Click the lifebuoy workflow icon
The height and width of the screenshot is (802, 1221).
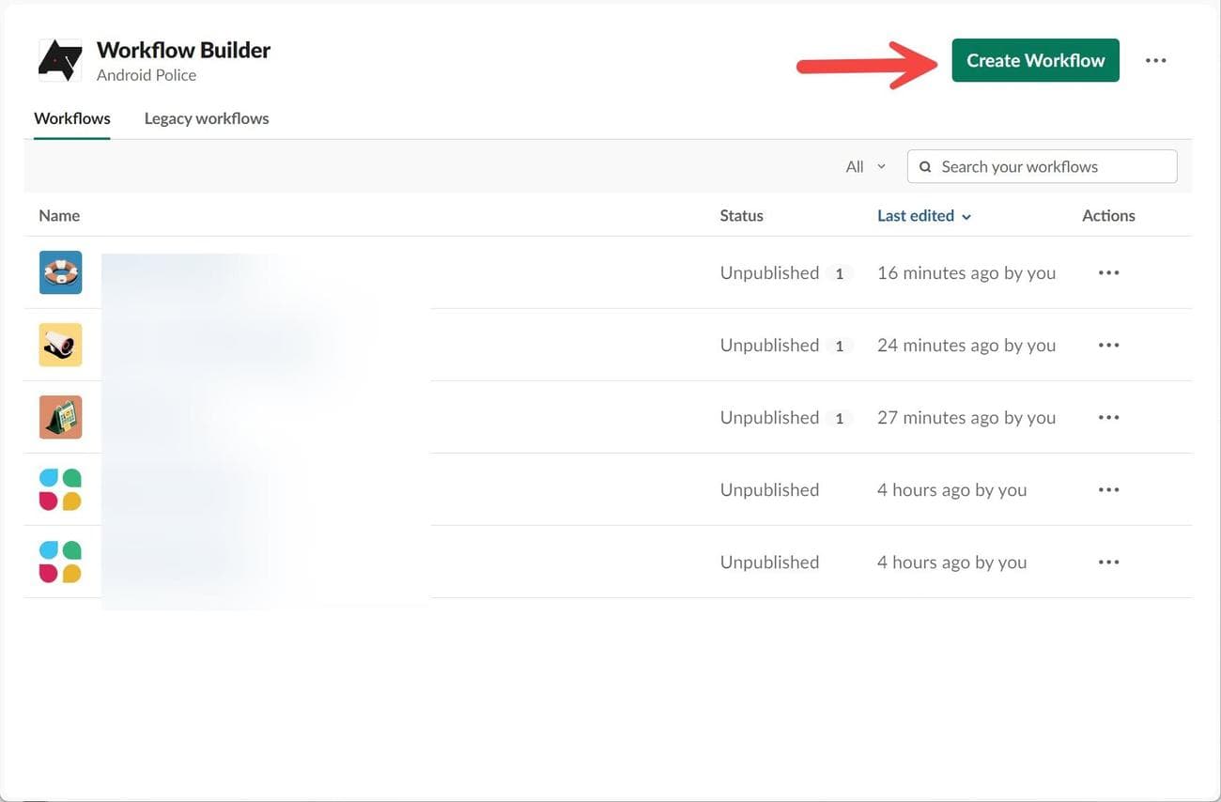(x=60, y=272)
